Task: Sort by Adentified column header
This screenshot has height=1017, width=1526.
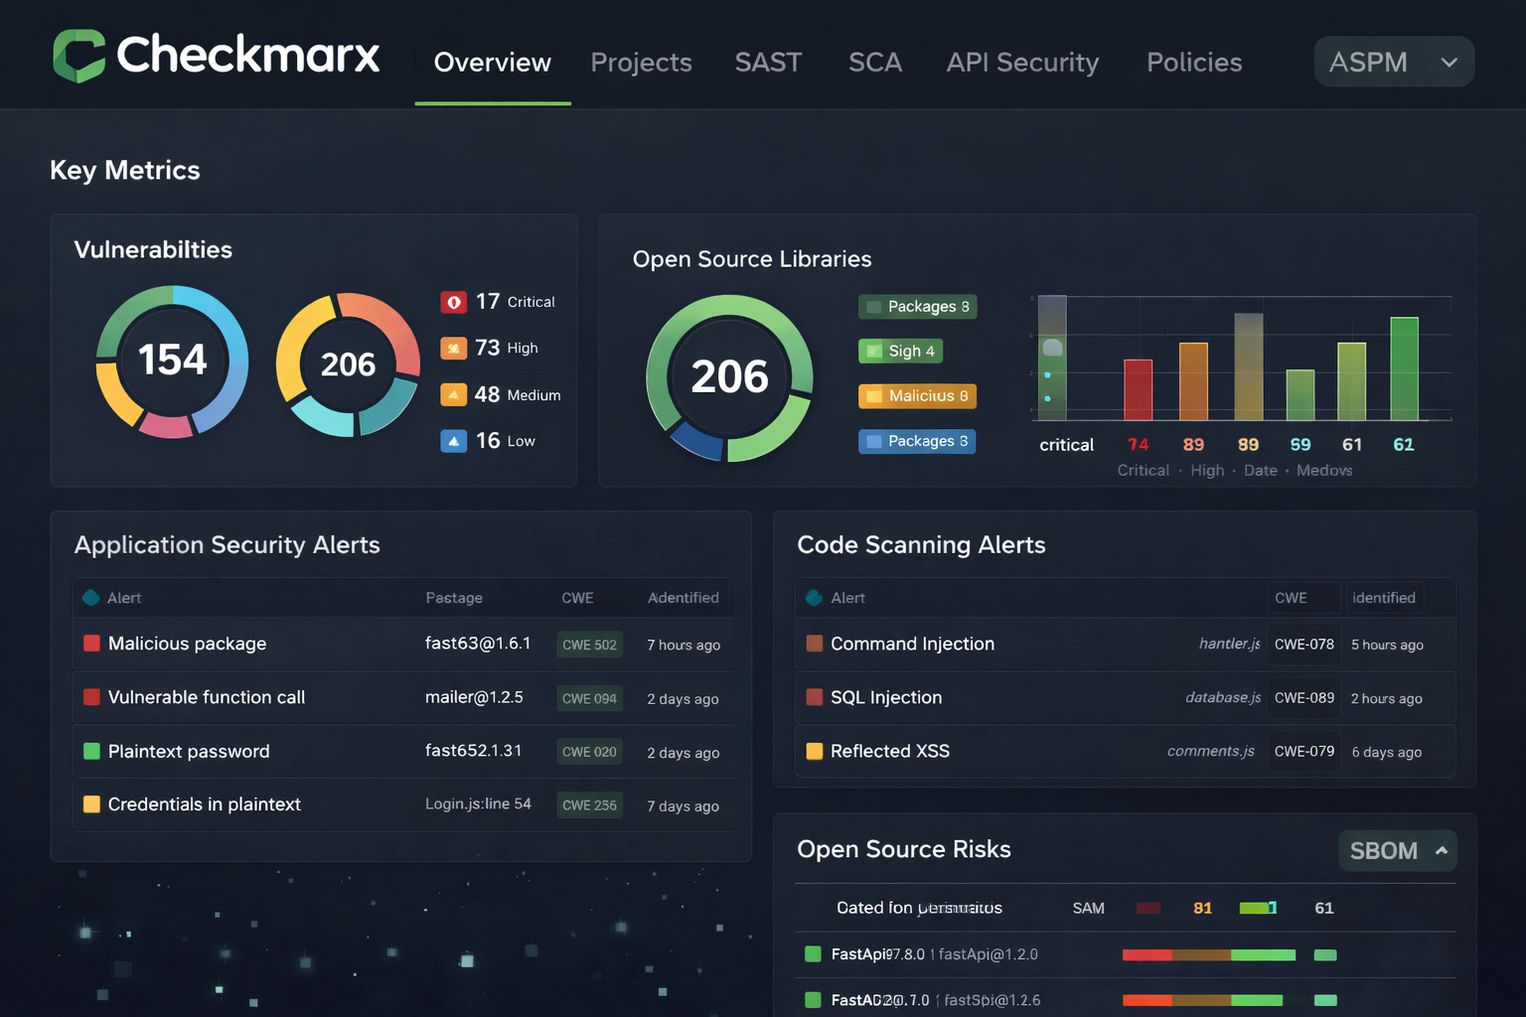Action: [683, 598]
